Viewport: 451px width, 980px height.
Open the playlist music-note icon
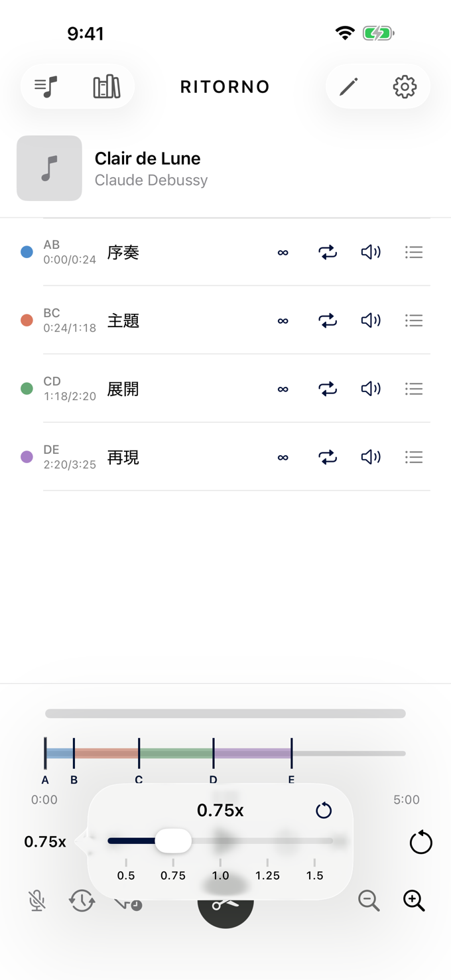coord(46,87)
